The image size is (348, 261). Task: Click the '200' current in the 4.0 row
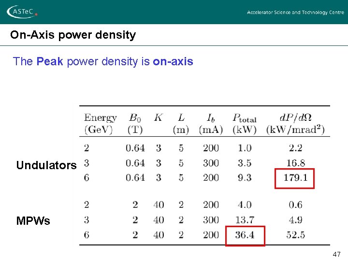pos(211,204)
